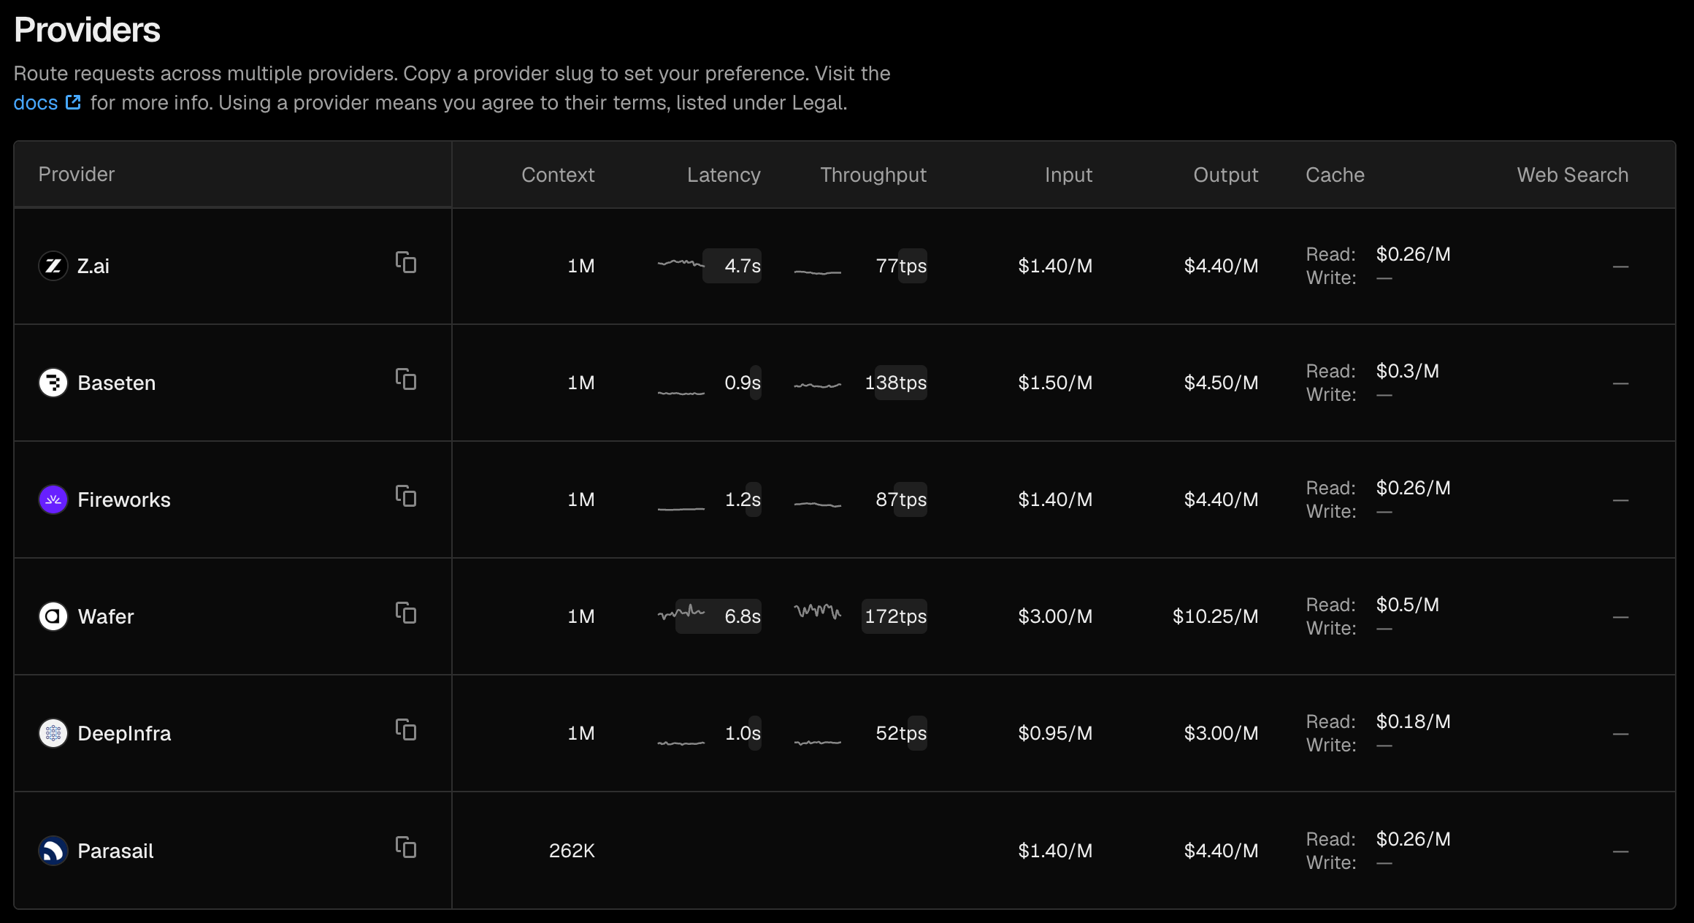The image size is (1694, 923).
Task: Click the Baseten logo icon
Action: (53, 383)
